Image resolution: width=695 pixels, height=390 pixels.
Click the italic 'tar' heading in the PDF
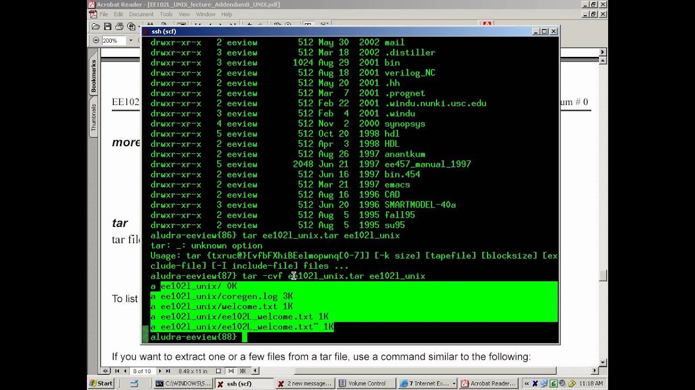pos(120,223)
